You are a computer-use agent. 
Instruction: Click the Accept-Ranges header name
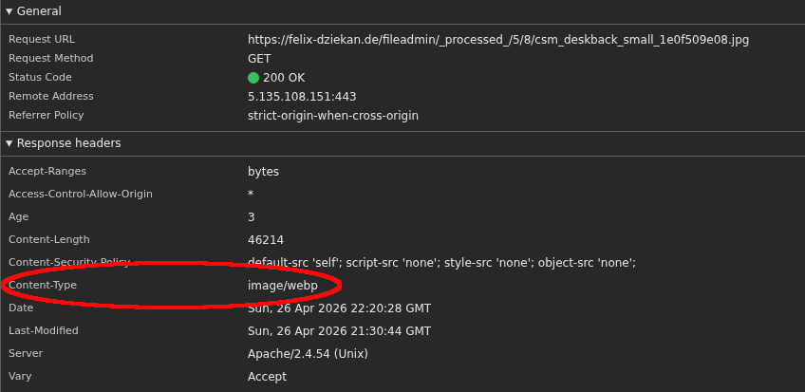(x=47, y=172)
